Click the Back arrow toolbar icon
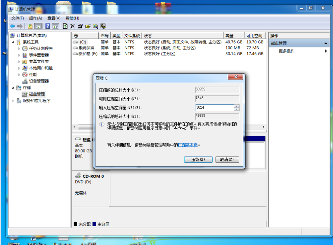The height and width of the screenshot is (245, 333). pyautogui.click(x=12, y=26)
